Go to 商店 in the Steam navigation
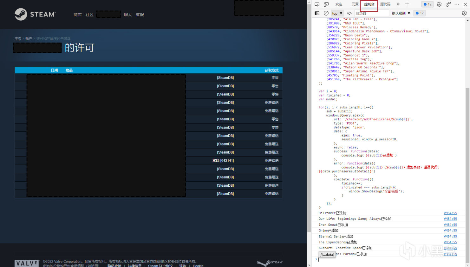Screen dimensions: 470x267 pos(78,15)
